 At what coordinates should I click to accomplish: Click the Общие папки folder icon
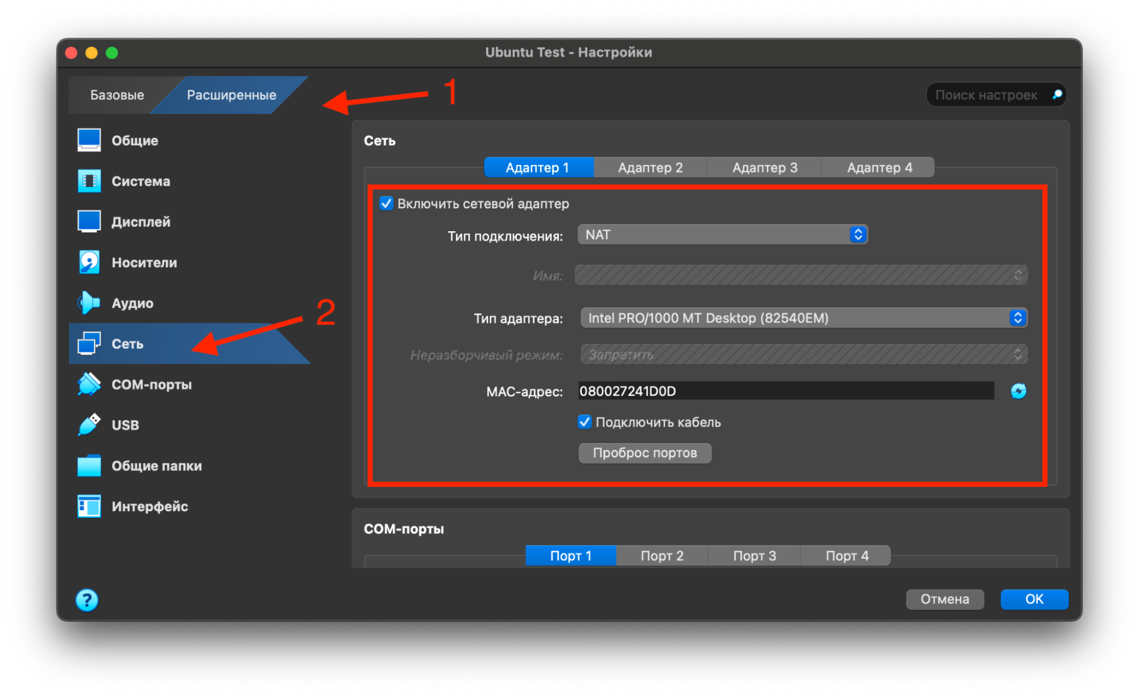[89, 466]
